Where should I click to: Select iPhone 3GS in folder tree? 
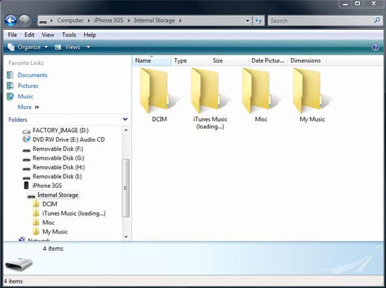pos(47,186)
